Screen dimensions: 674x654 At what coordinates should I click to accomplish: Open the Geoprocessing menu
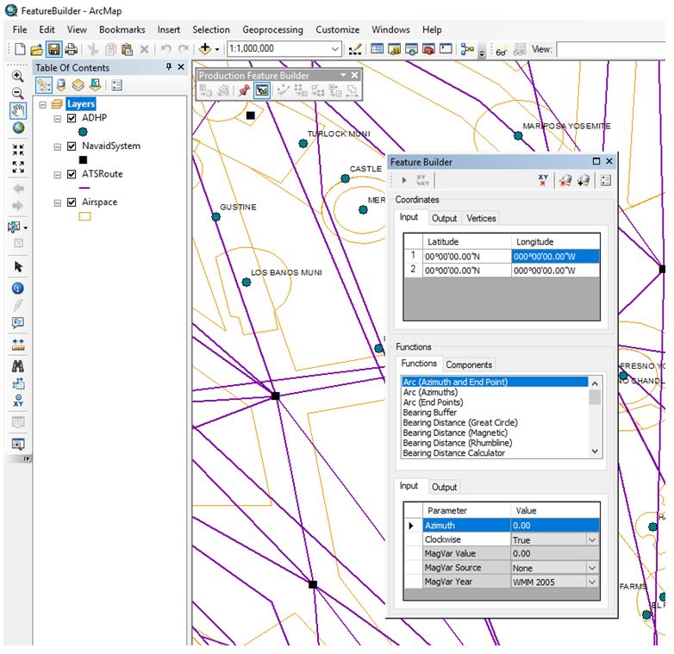272,29
